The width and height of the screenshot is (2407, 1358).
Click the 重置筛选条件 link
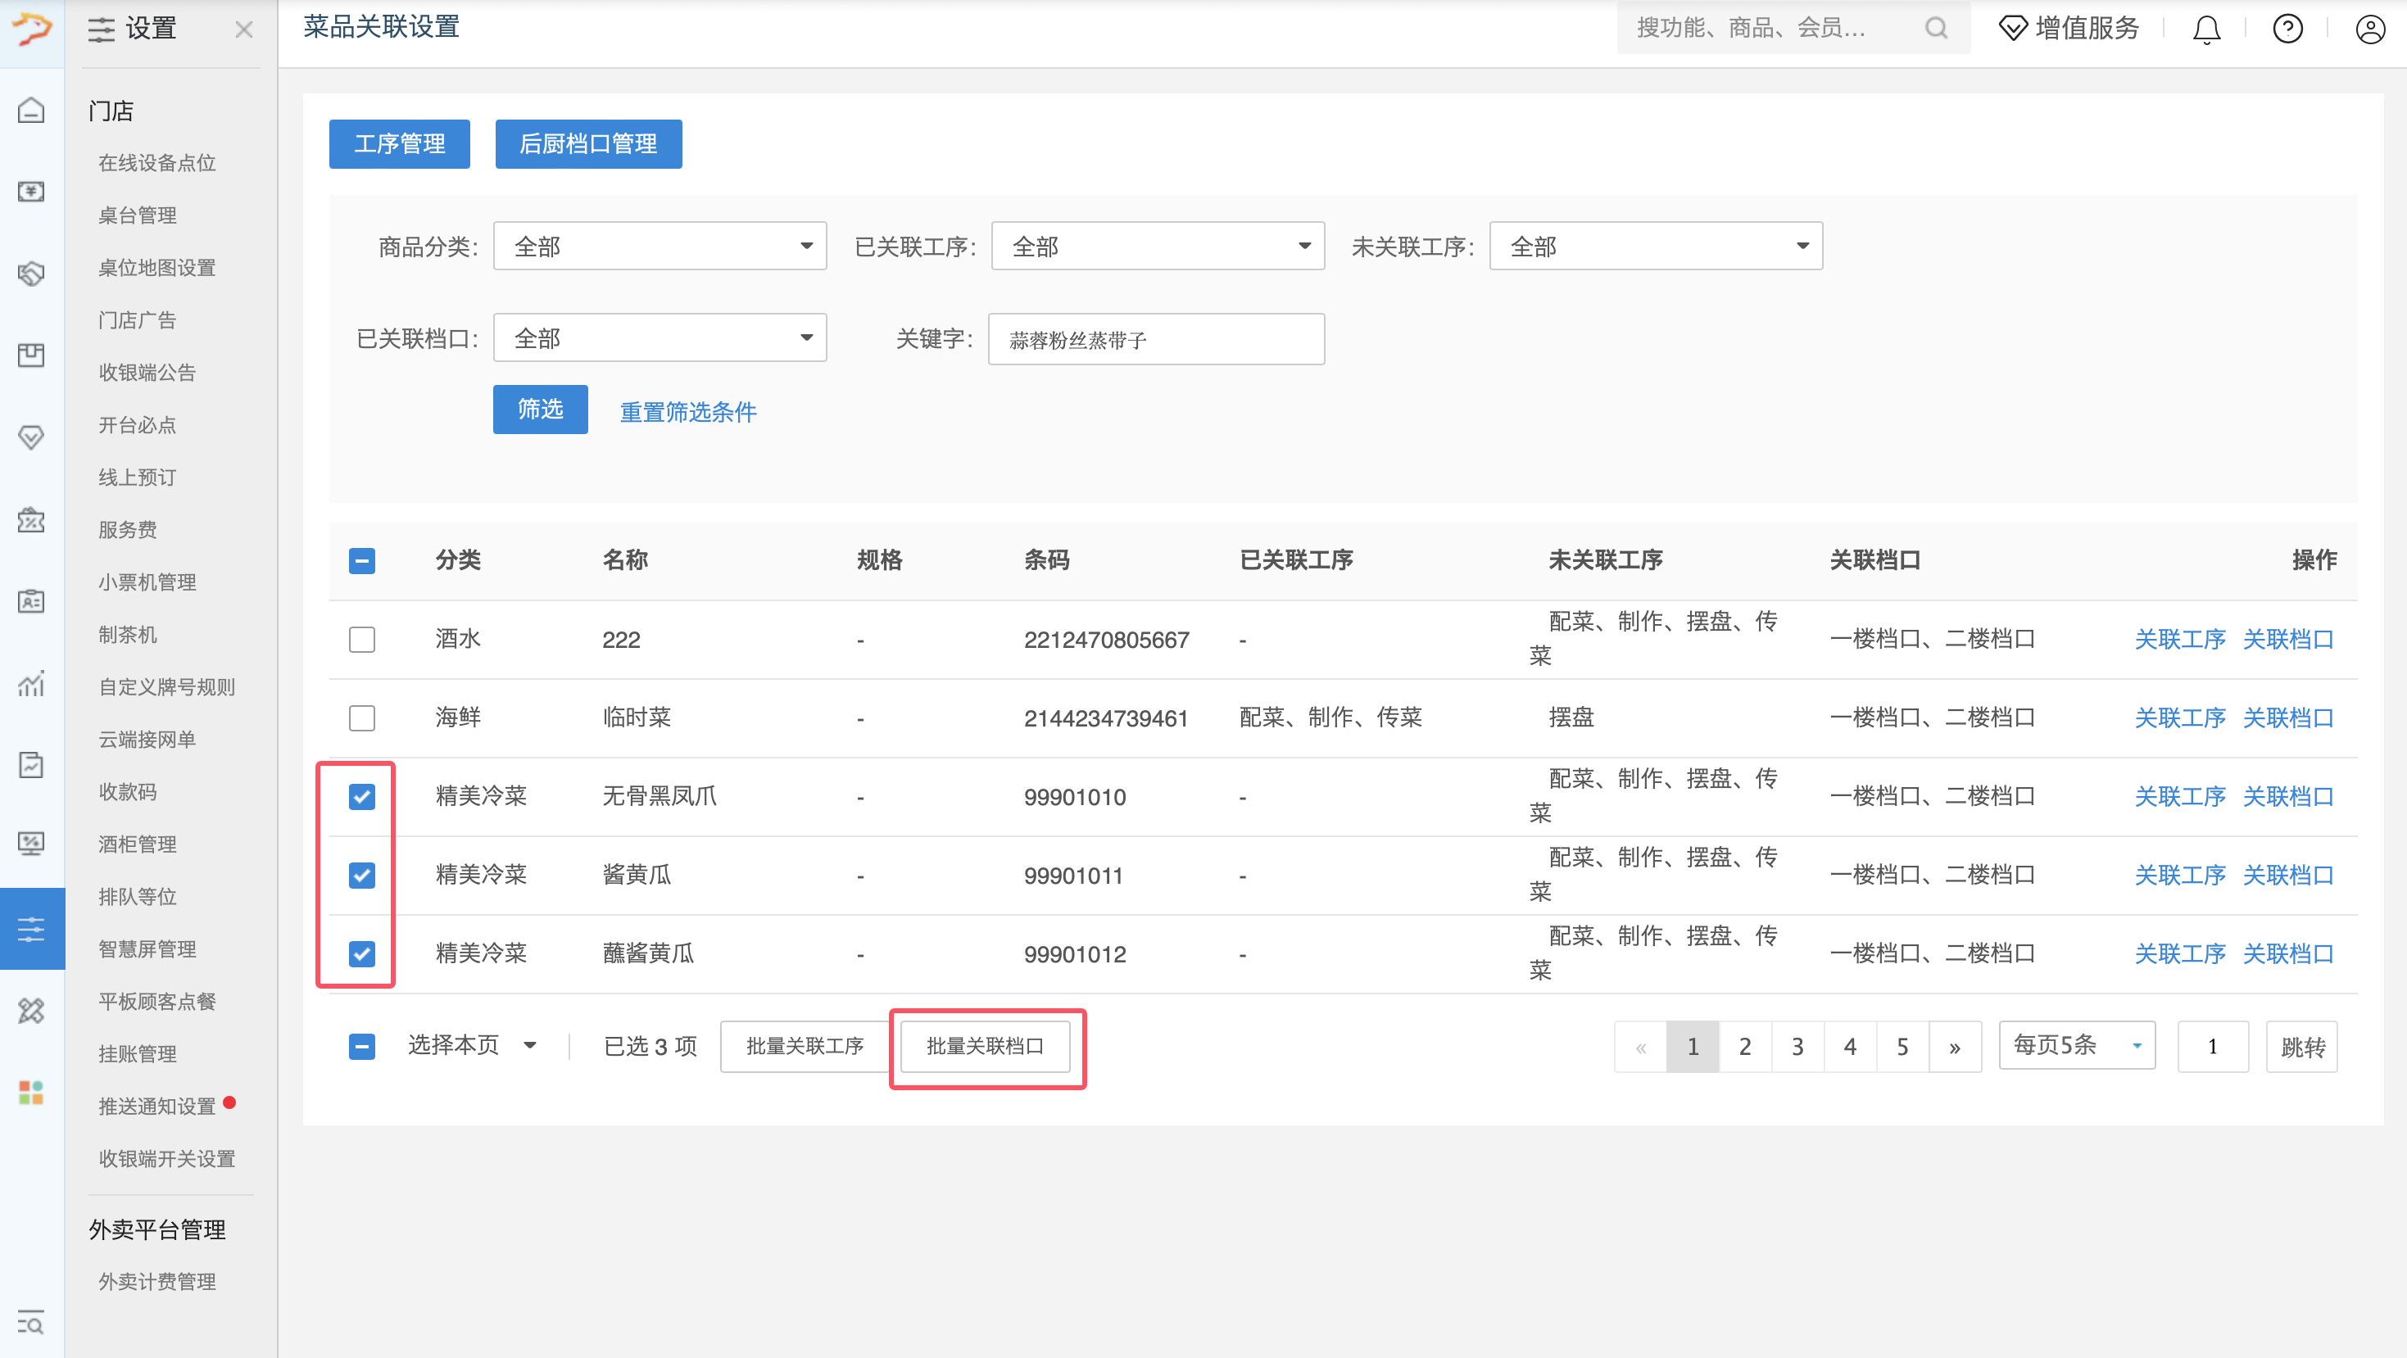tap(687, 412)
